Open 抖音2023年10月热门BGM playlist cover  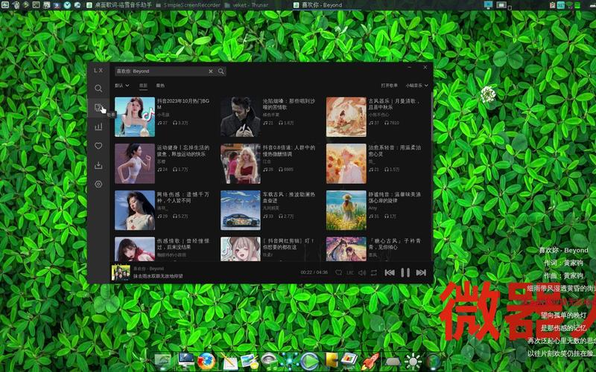pos(135,117)
